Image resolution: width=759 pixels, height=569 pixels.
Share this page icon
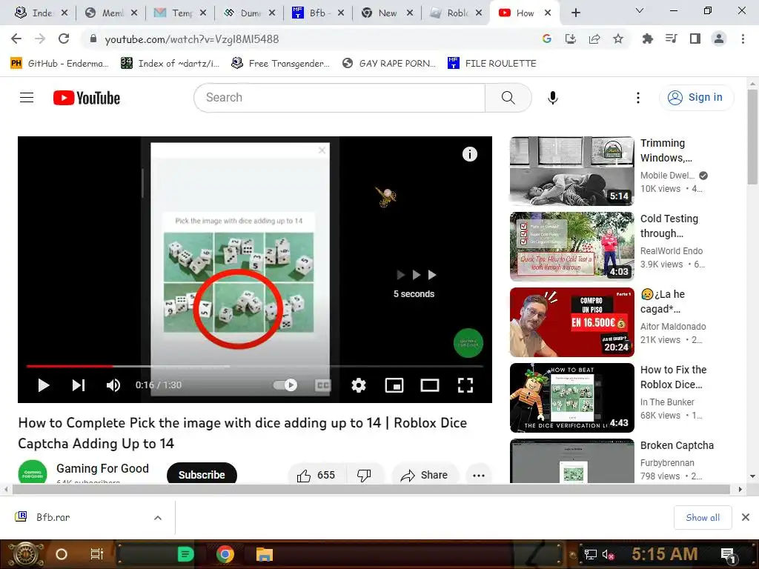point(594,39)
